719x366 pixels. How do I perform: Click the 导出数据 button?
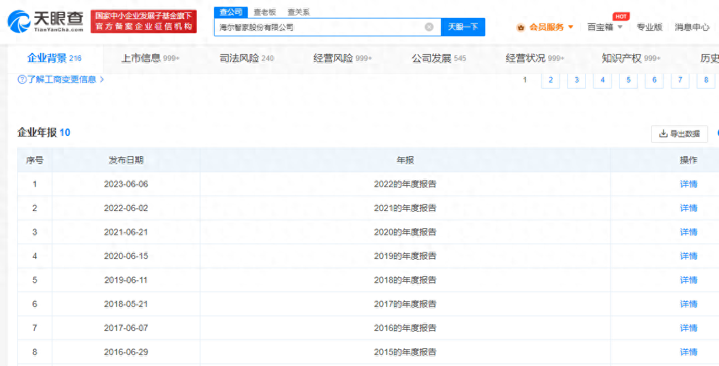coord(680,133)
